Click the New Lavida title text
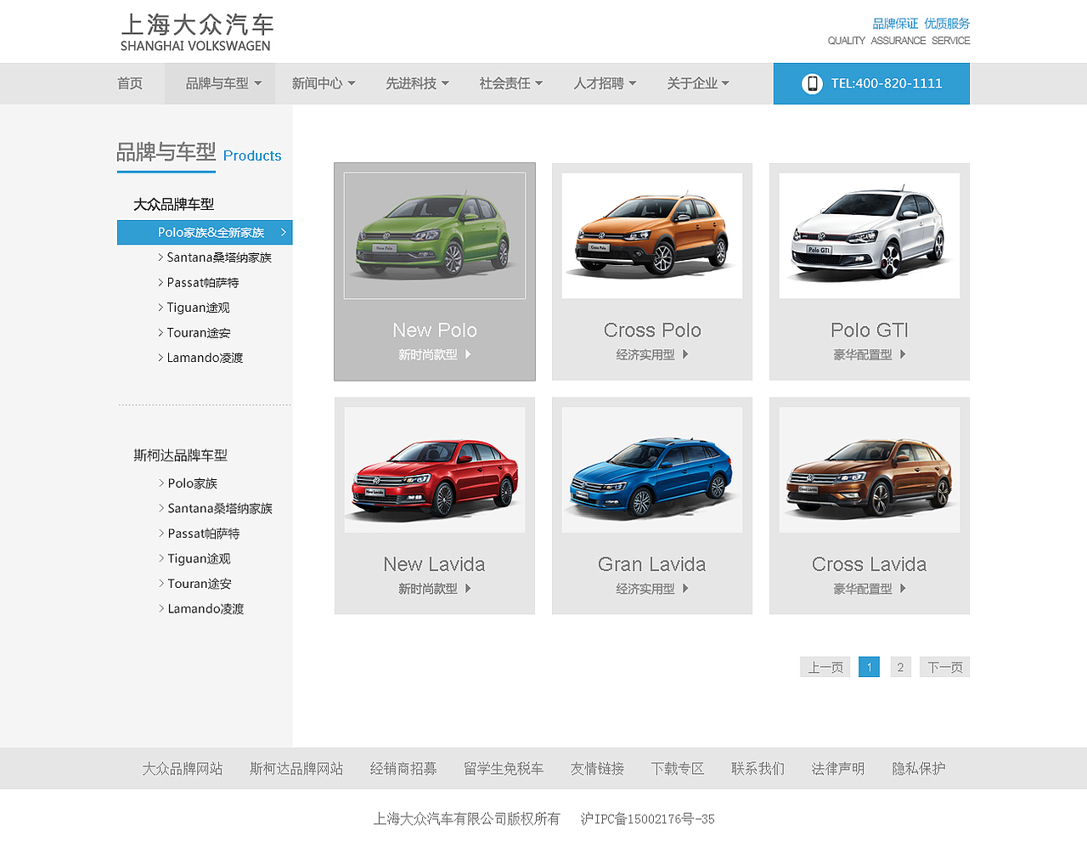The height and width of the screenshot is (847, 1087). coord(434,564)
